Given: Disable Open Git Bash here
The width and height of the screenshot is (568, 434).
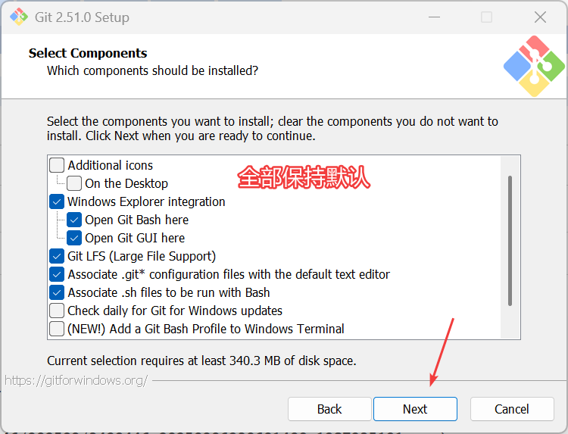Looking at the screenshot, I should tap(74, 220).
